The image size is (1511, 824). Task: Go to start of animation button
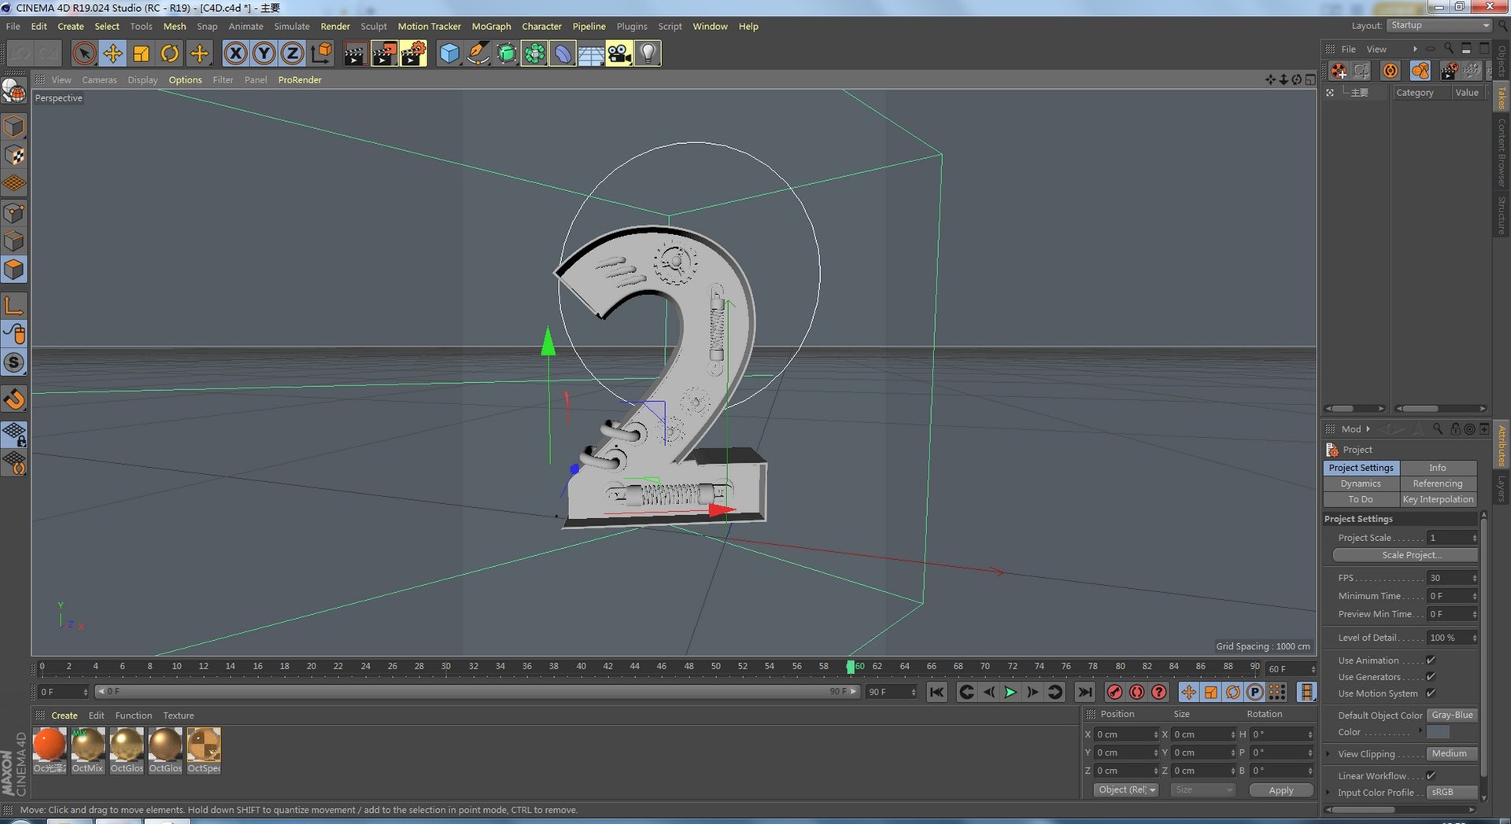coord(937,692)
